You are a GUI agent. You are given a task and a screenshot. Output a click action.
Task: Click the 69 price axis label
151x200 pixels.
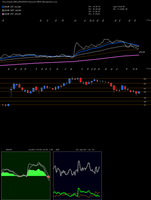click(x=145, y=79)
